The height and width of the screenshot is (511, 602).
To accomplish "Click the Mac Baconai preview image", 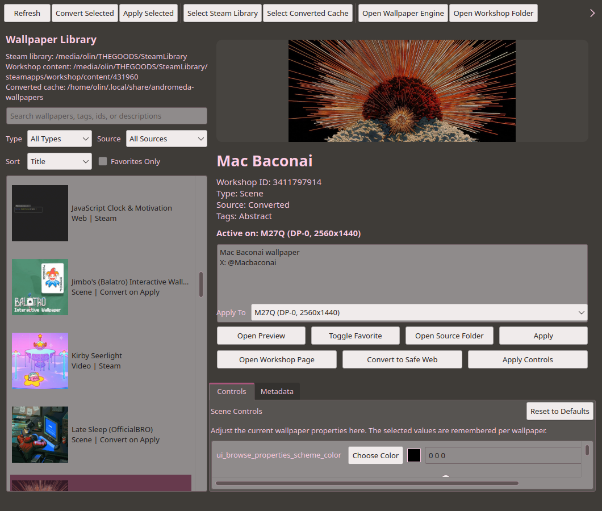I will [x=402, y=91].
